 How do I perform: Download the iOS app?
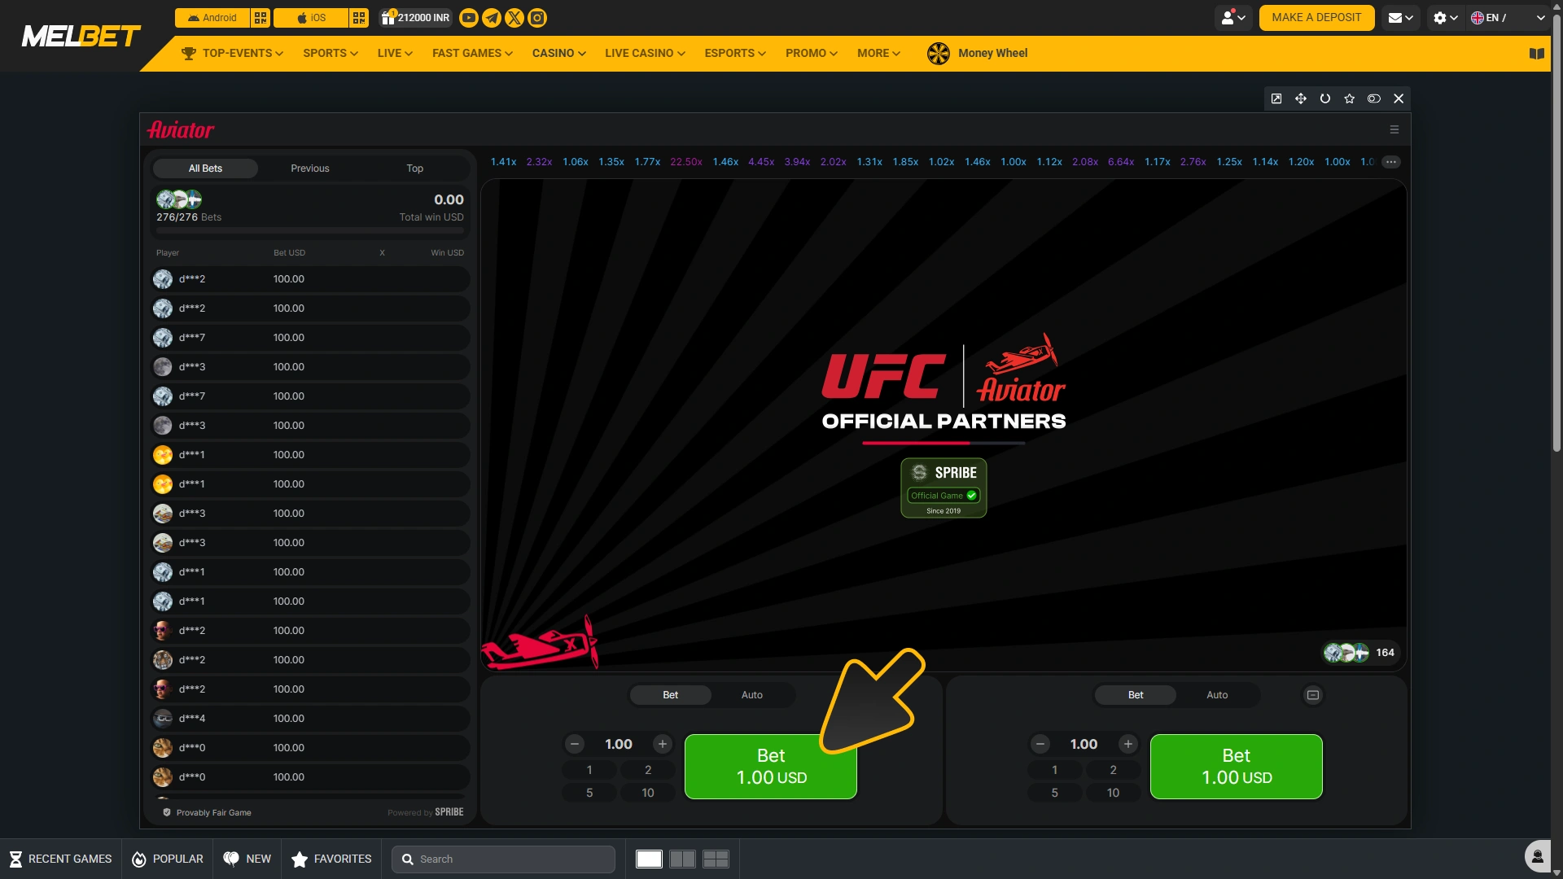311,17
